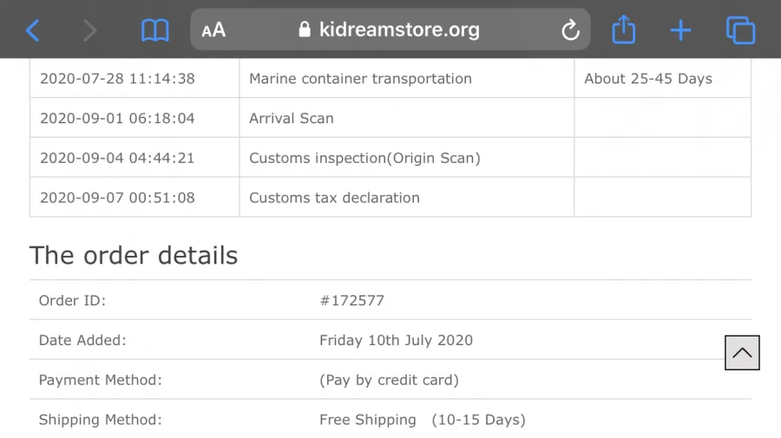Tap the Free Shipping (10-15 Days) value

(x=423, y=420)
